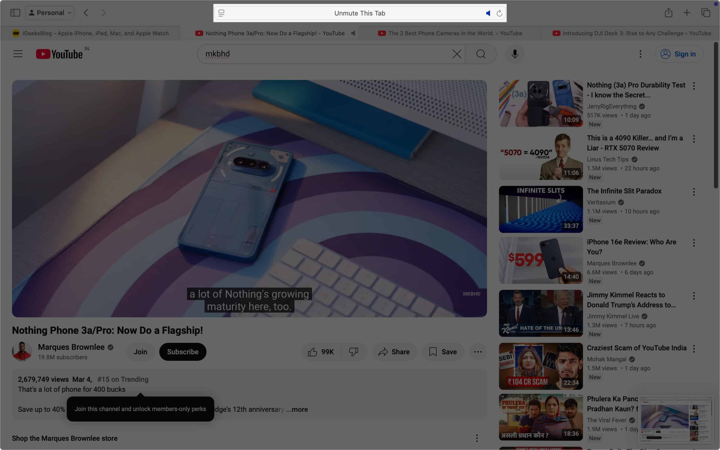
Task: Open the Mohak Mangal channel name
Action: coord(607,359)
